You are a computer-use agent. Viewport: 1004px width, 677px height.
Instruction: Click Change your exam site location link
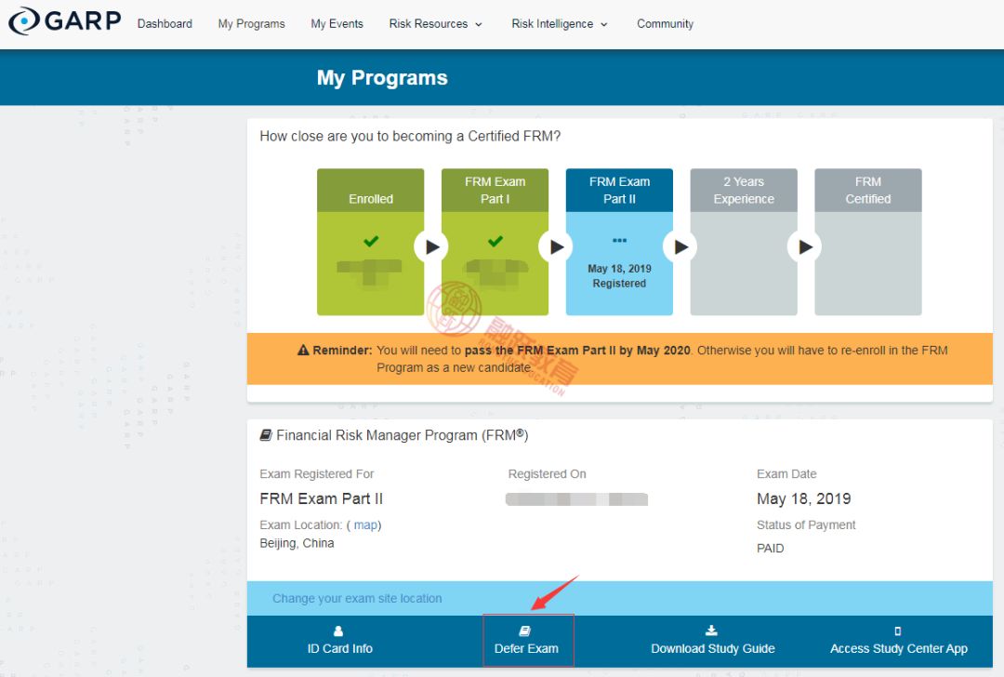(357, 599)
